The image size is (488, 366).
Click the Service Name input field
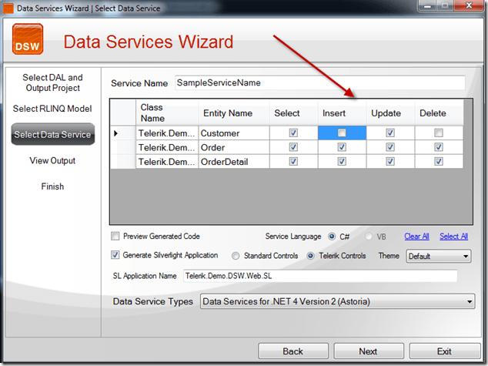click(320, 83)
